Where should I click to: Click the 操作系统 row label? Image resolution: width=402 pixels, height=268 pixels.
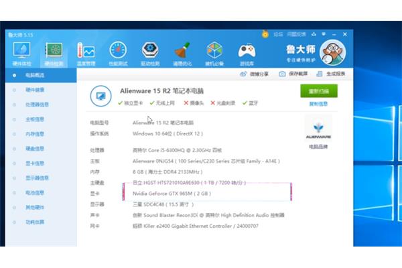99,133
